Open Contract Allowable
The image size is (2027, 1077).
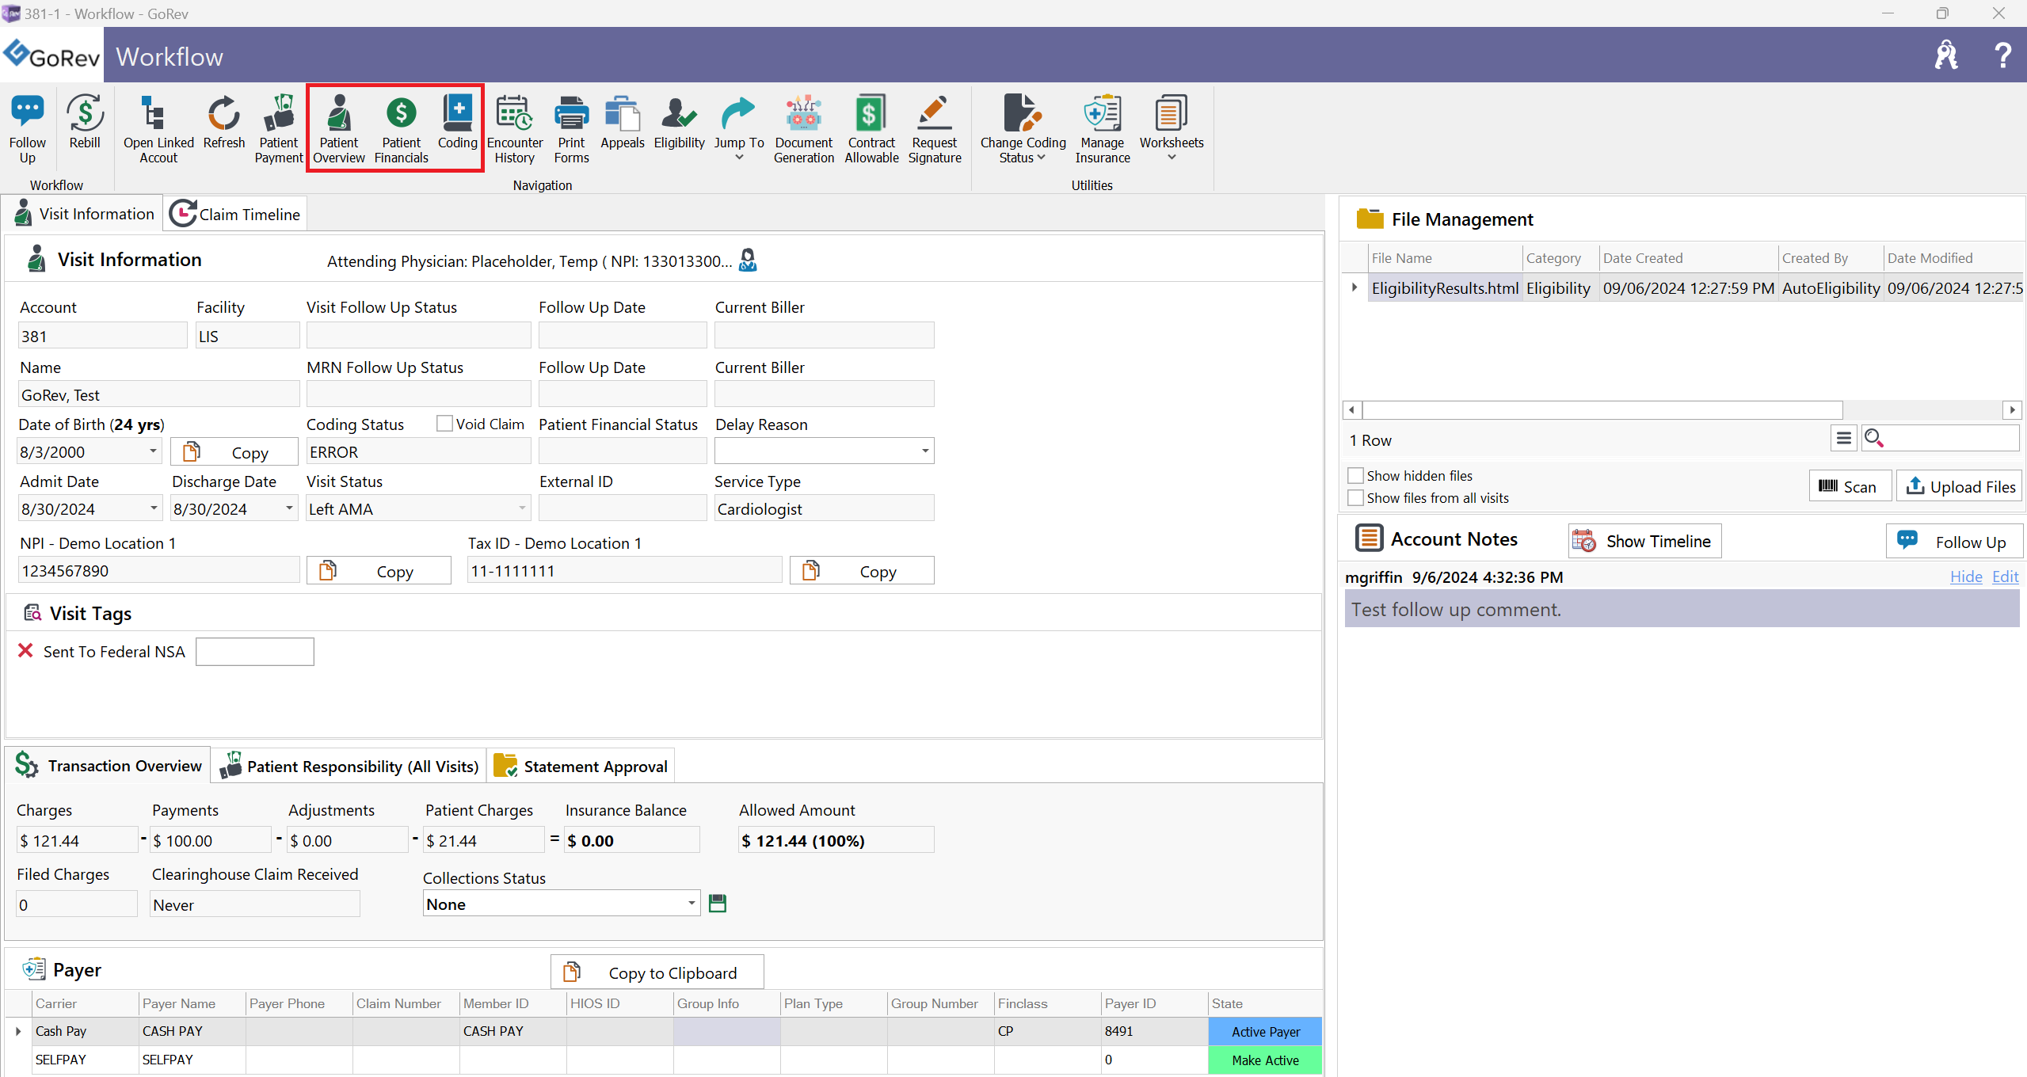click(x=871, y=129)
